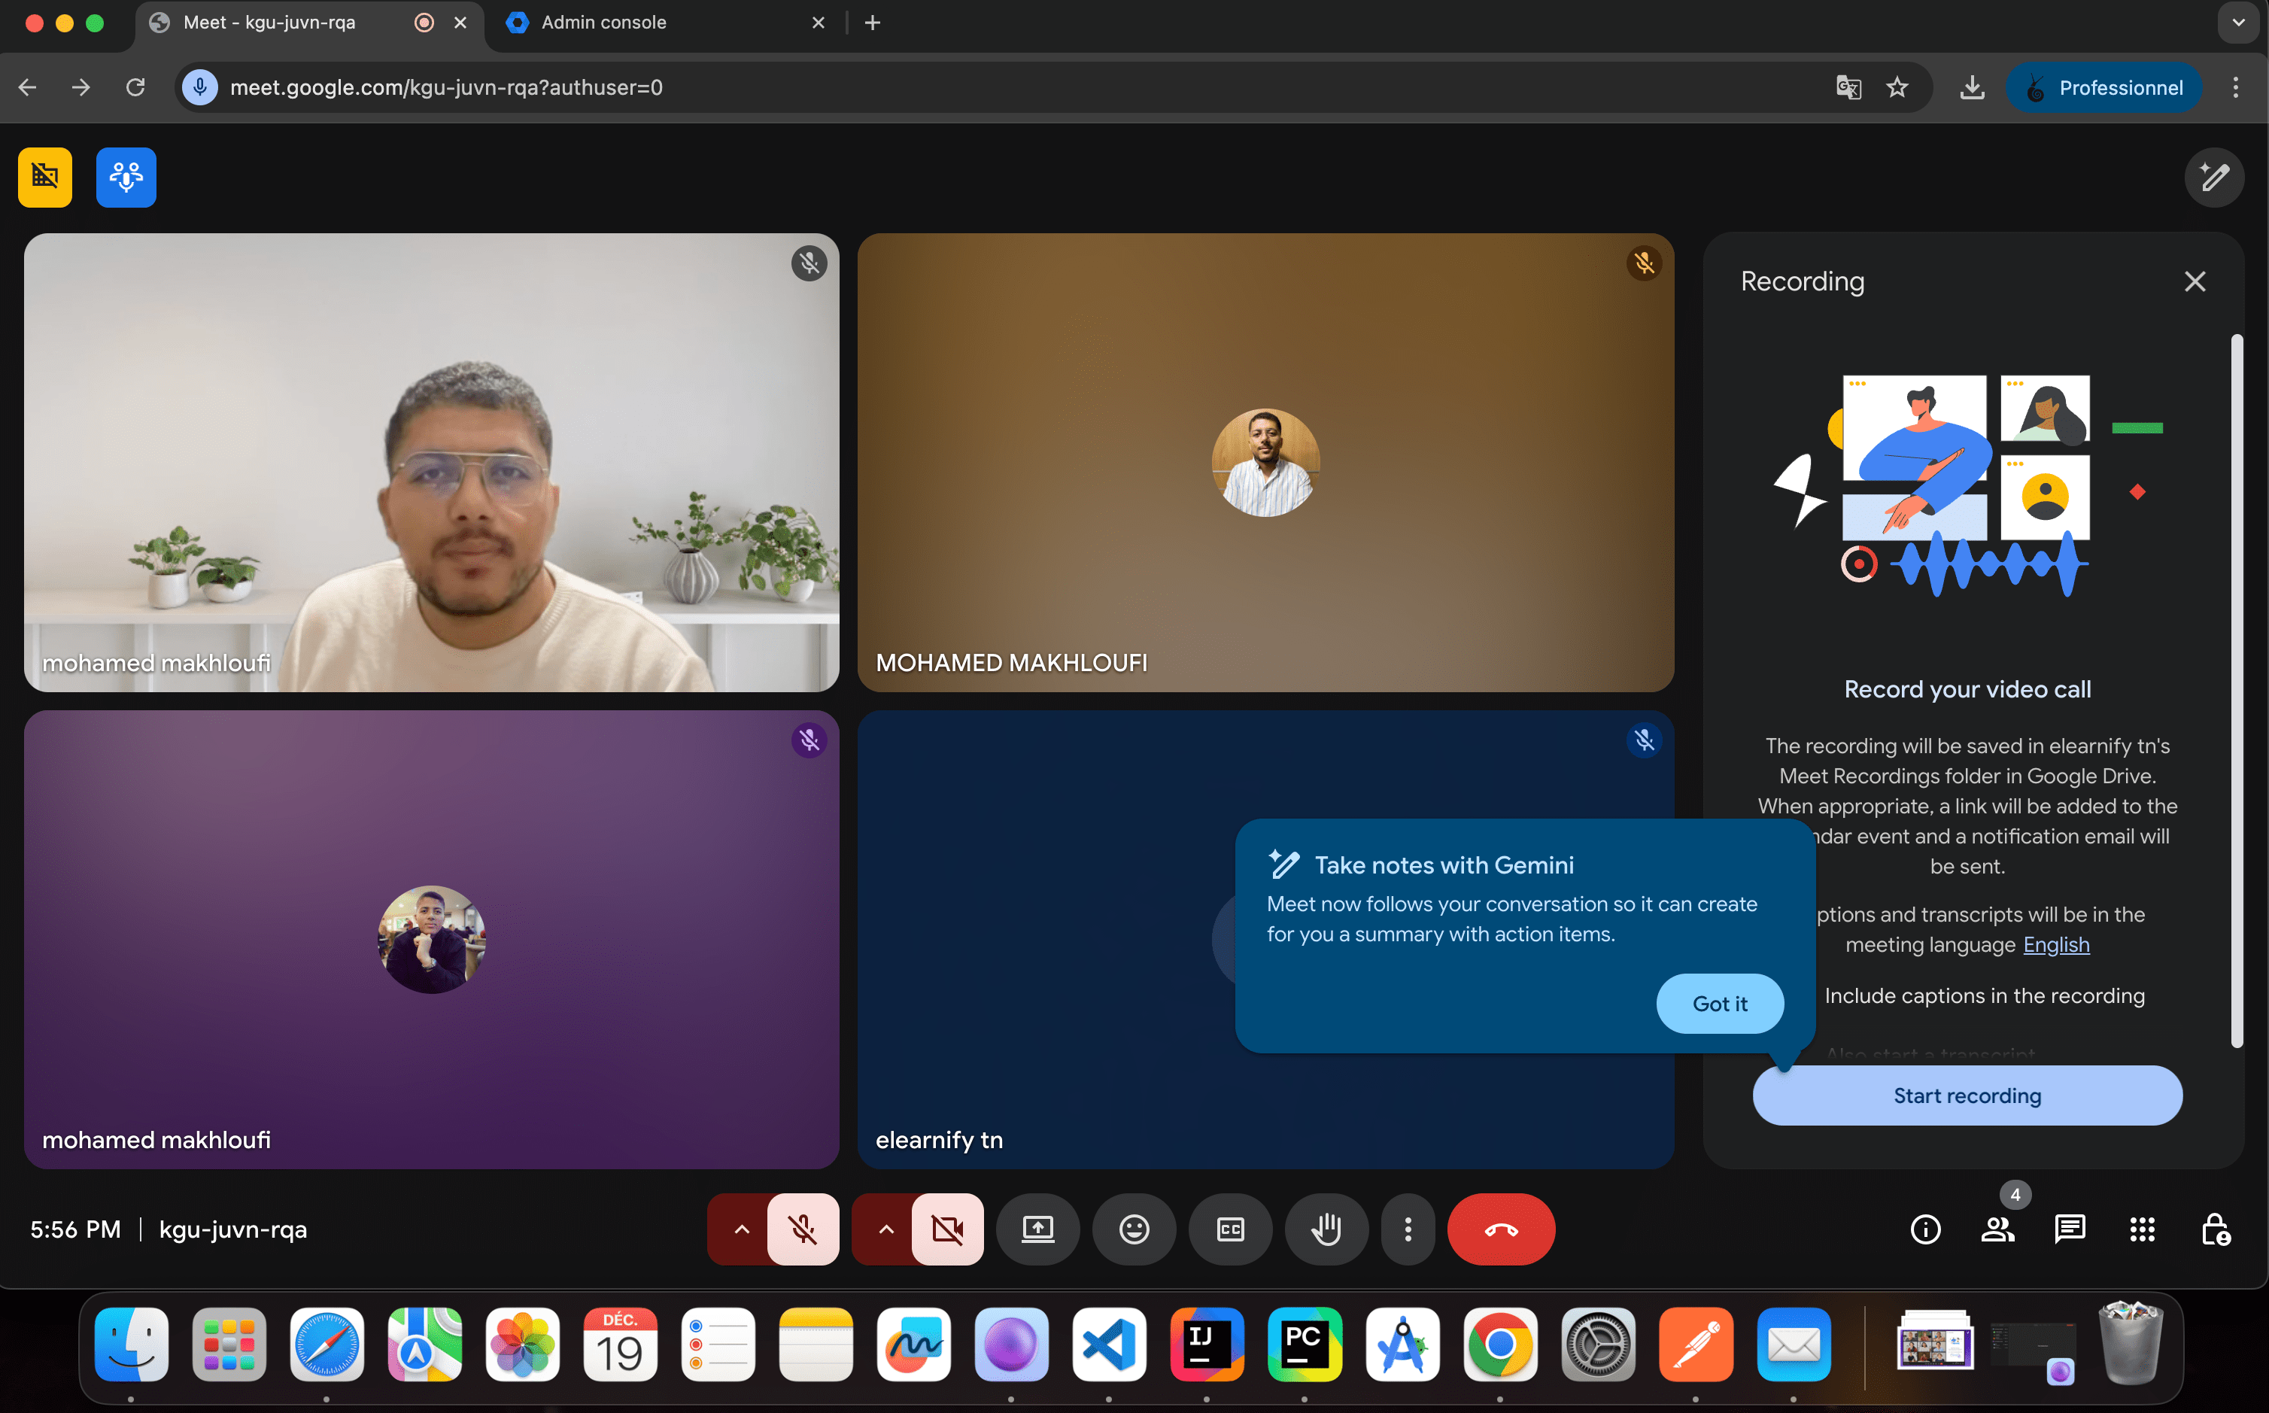Show the people participants panel
This screenshot has height=1413, width=2269.
(1997, 1229)
